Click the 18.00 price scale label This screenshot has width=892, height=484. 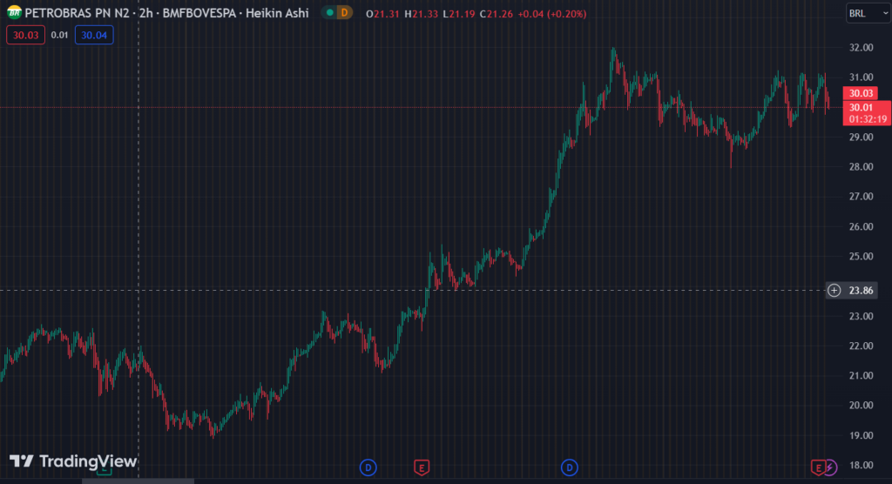tap(861, 465)
